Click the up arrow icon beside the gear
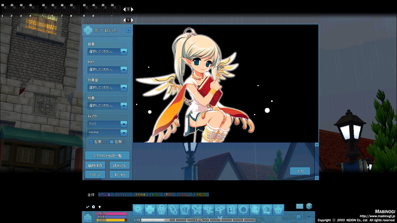 100,207
